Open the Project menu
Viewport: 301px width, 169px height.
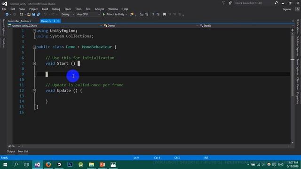pyautogui.click(x=33, y=9)
